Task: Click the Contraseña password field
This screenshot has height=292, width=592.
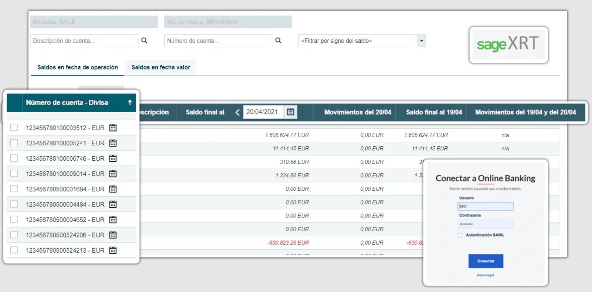Action: point(485,224)
